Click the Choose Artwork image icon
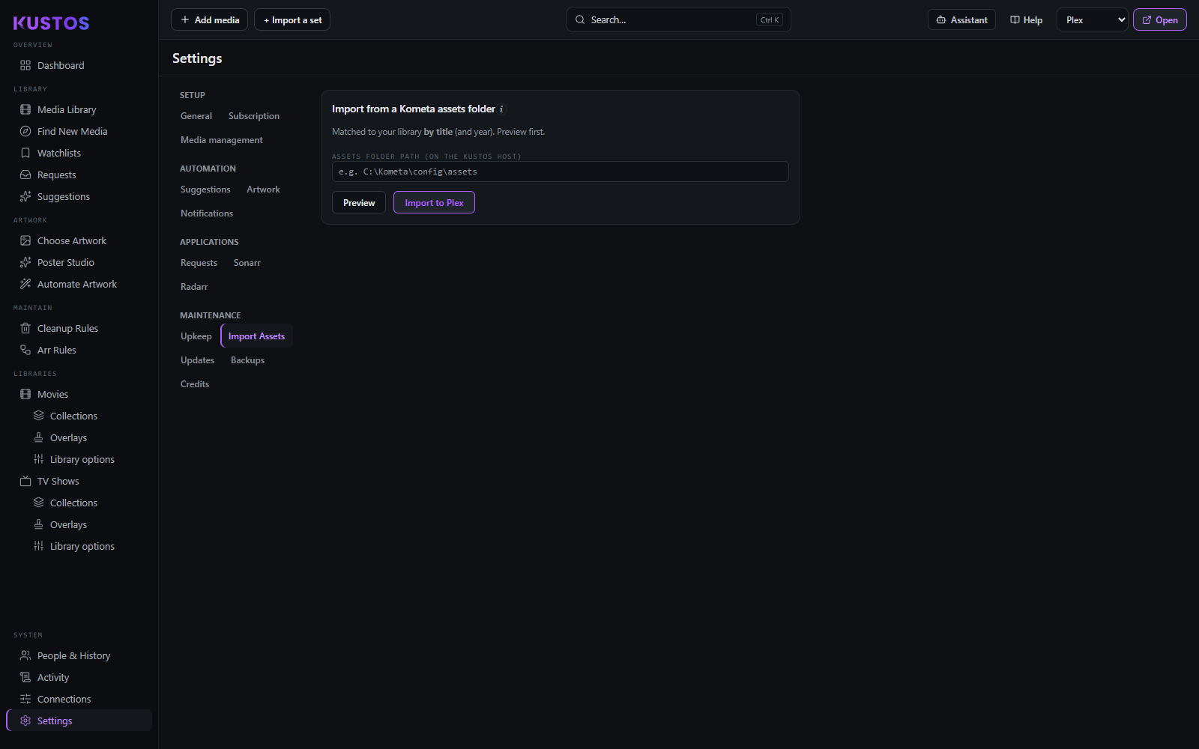Viewport: 1199px width, 749px height. tap(25, 240)
